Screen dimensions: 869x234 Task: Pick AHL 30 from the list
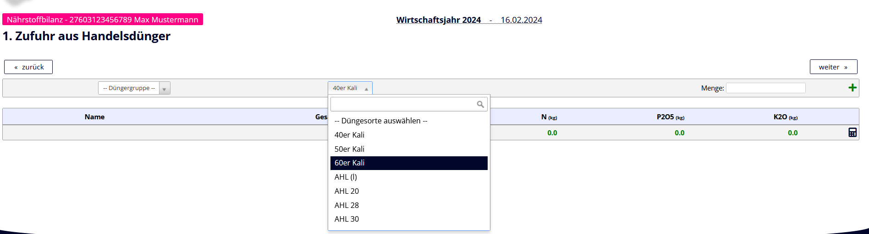(x=409, y=219)
